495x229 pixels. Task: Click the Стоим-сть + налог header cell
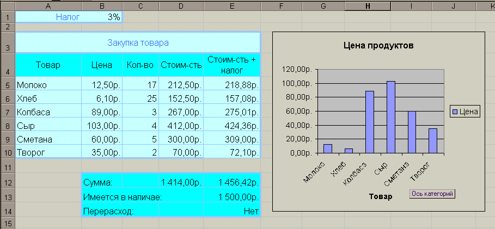(x=232, y=65)
